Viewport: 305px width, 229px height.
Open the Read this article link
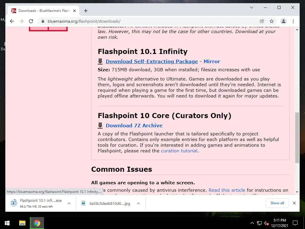coord(227,190)
